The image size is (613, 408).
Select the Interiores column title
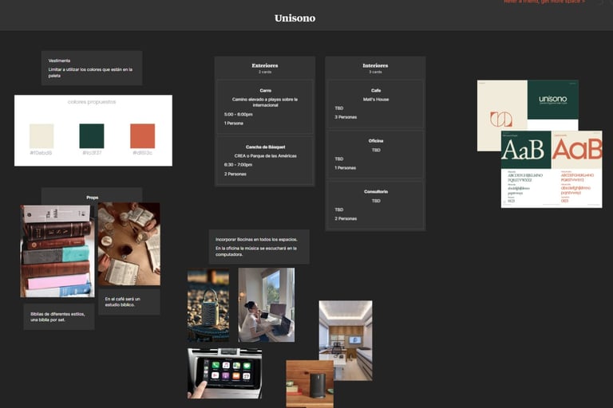375,65
